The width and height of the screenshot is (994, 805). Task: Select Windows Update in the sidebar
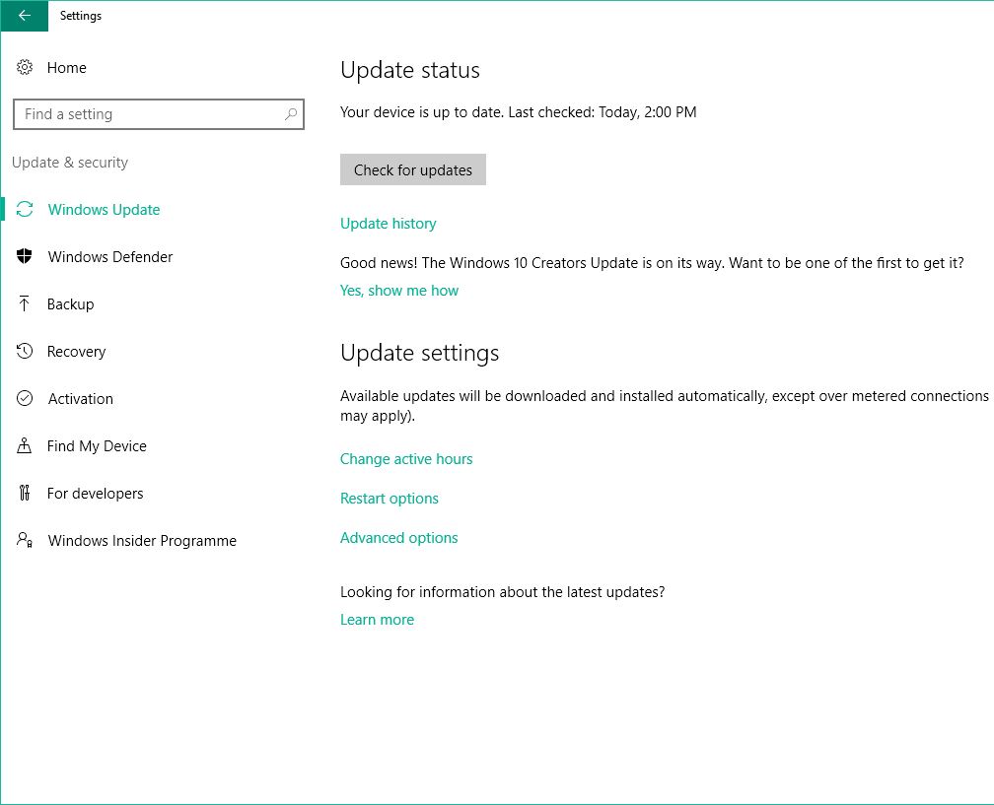[x=104, y=210]
